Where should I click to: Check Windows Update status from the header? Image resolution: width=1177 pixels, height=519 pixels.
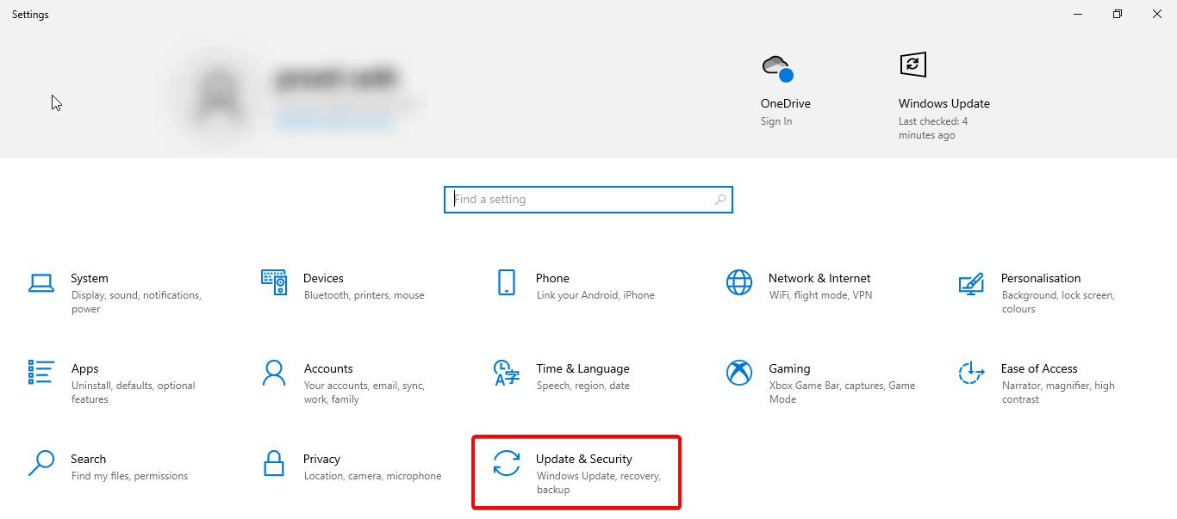click(944, 102)
